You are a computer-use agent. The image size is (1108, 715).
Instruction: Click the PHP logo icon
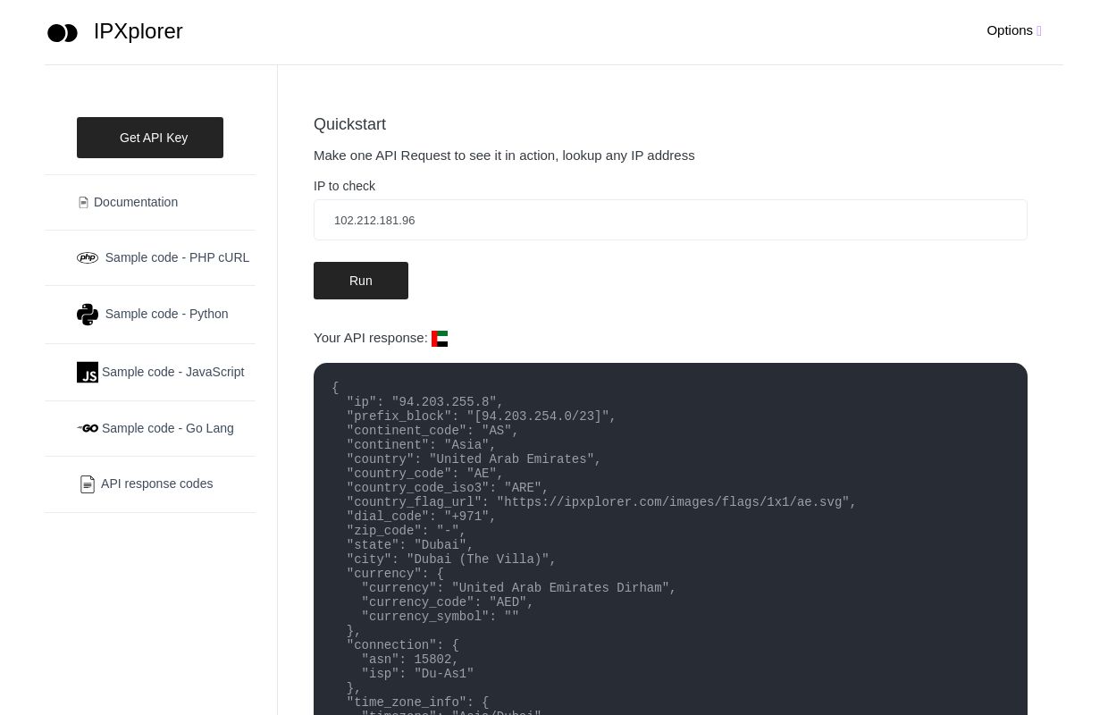click(88, 257)
